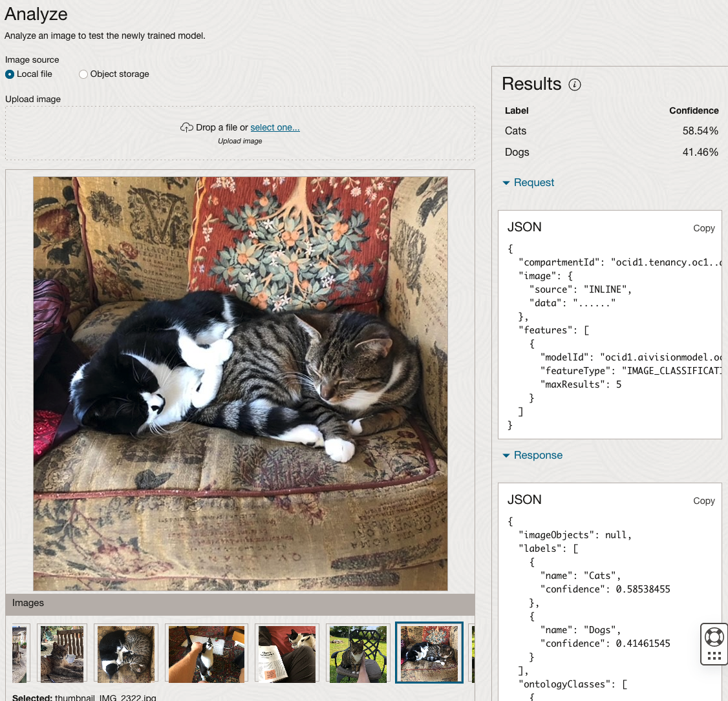
Task: Select the cat on bench thumbnail
Action: tap(61, 653)
